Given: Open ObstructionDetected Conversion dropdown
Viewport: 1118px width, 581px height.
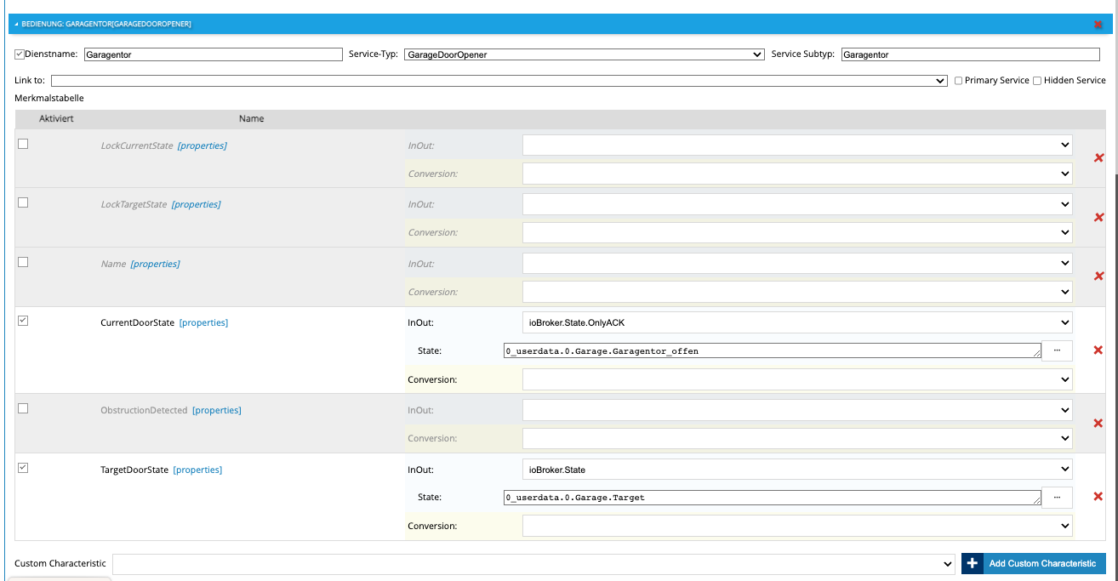Looking at the screenshot, I should pos(797,438).
